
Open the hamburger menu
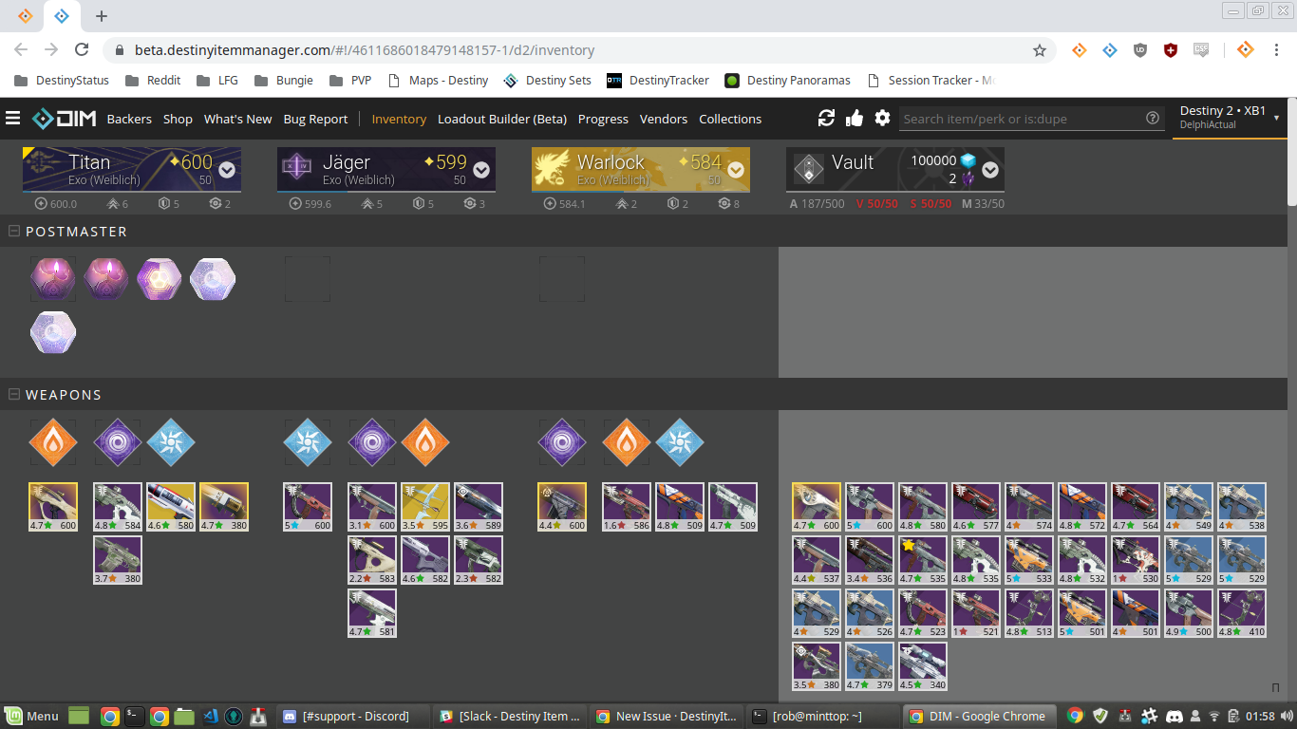[x=13, y=118]
